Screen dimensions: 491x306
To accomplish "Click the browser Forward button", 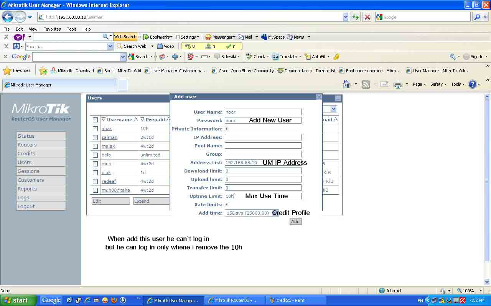I will point(20,17).
